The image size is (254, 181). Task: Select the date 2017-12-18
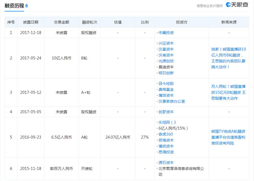[x=31, y=33]
